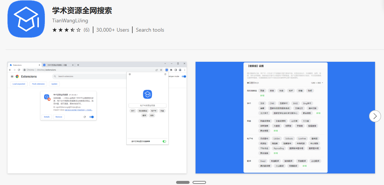Select Extensions browser tab in preview
This screenshot has height=185, width=384.
tap(25, 65)
